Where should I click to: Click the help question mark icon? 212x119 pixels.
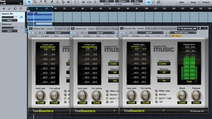pos(75,2)
